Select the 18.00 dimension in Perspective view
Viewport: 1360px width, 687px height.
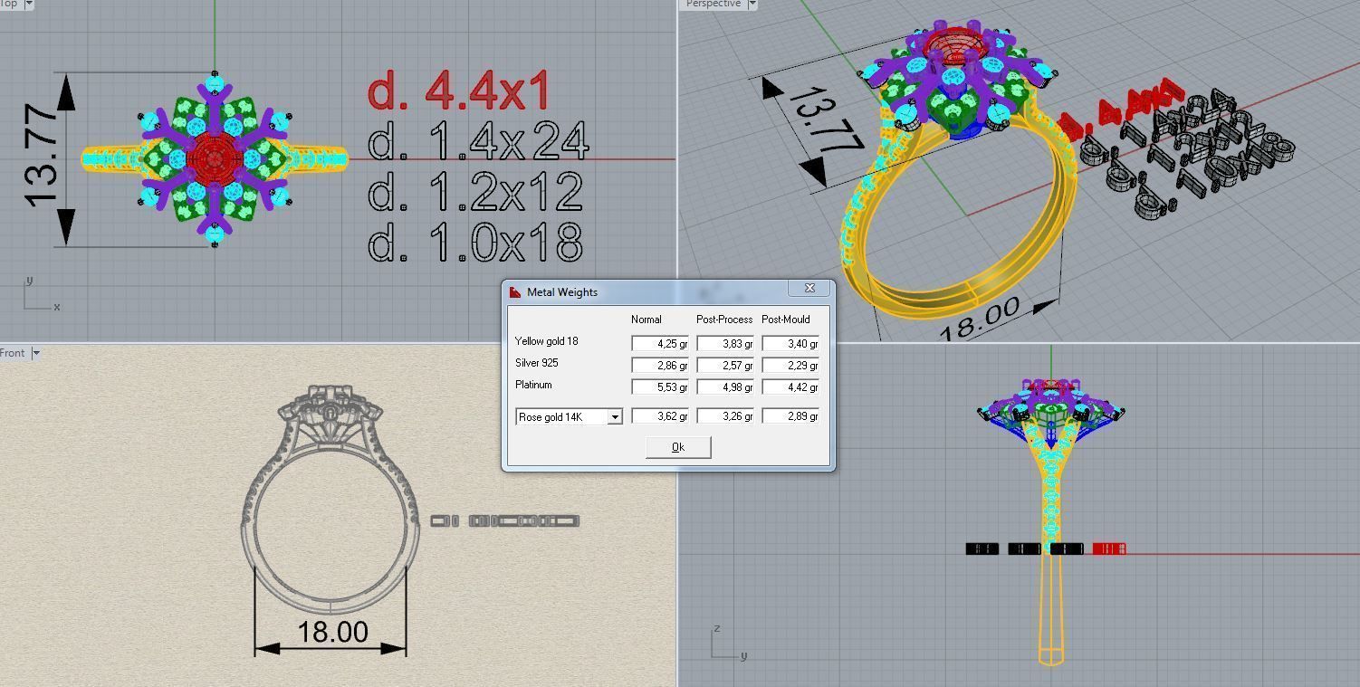(980, 319)
